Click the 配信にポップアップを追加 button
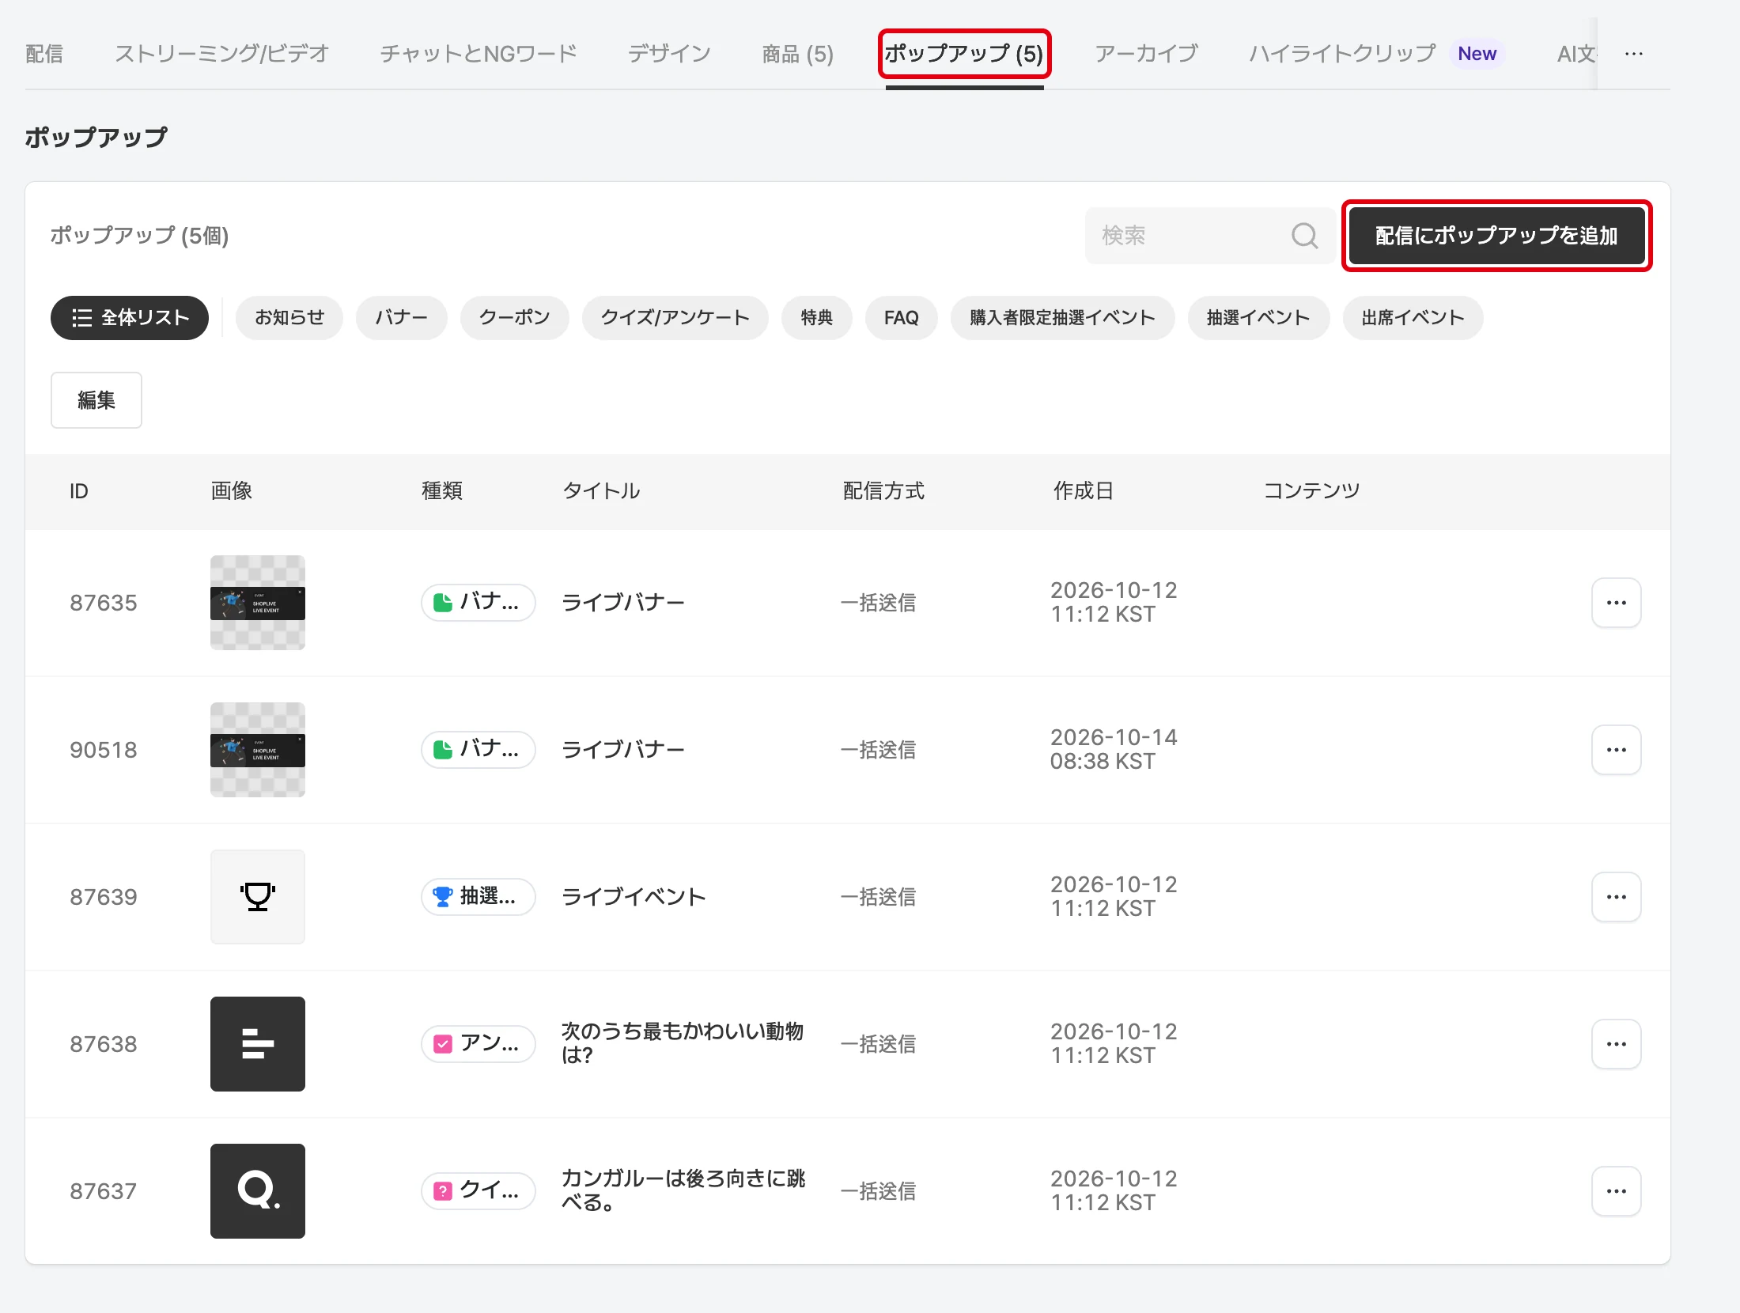Image resolution: width=1740 pixels, height=1313 pixels. coord(1496,236)
